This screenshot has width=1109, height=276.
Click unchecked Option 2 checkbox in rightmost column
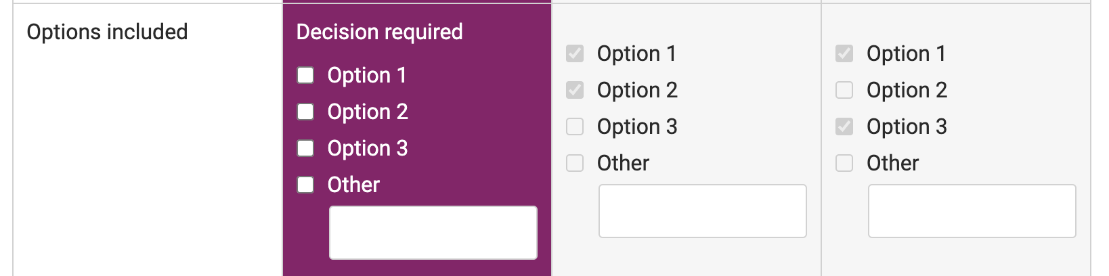pos(844,90)
